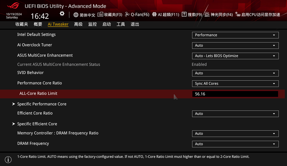The width and height of the screenshot is (287, 166).
Task: Toggle 启用CPU访问显存加速
Action: (x=261, y=15)
